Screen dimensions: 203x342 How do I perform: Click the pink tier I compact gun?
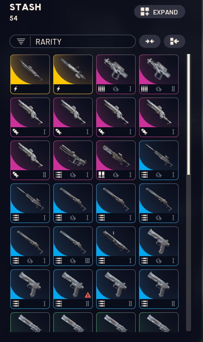coord(116,74)
